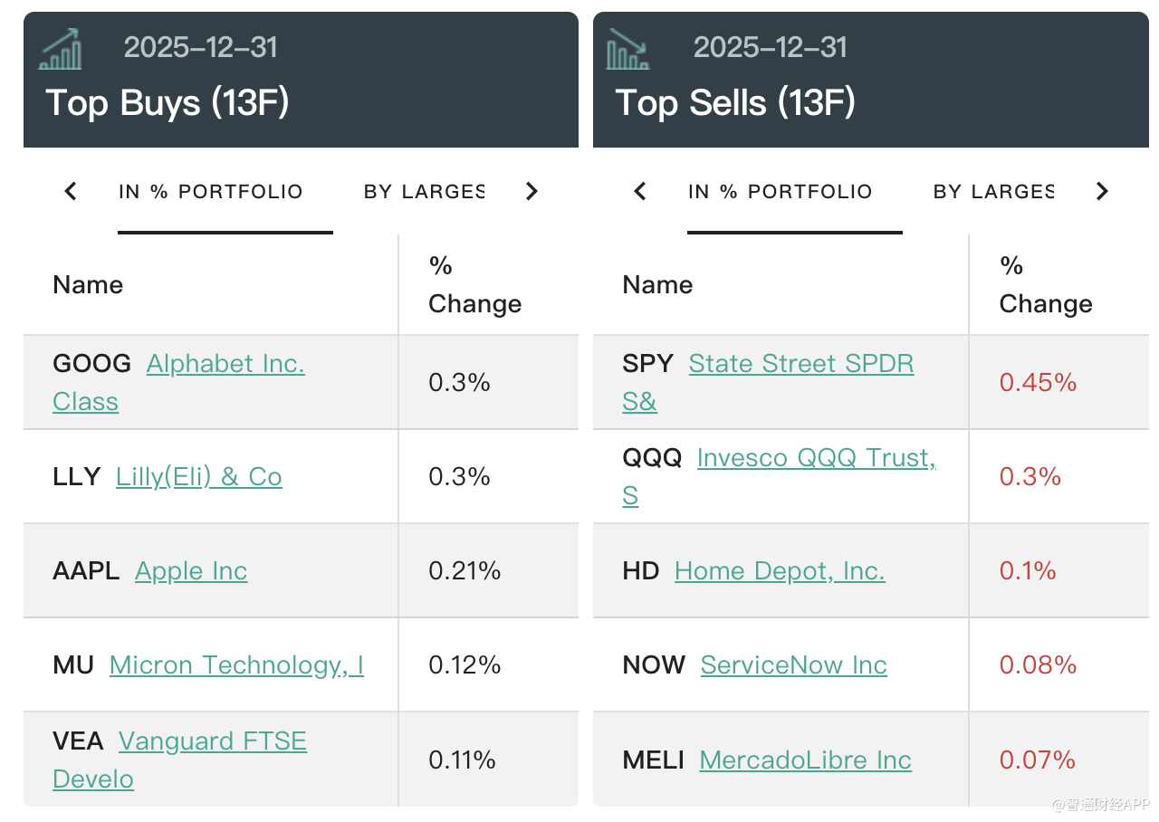
Task: Open the MercadoLibre Inc link
Action: click(x=805, y=760)
